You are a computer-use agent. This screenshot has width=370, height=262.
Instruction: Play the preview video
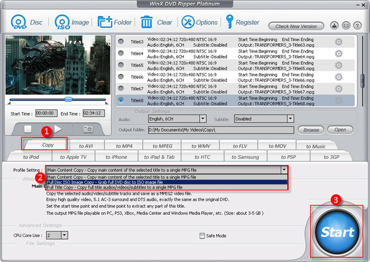tap(58, 129)
